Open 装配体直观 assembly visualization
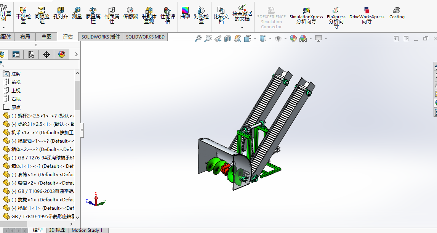Image resolution: width=437 pixels, height=233 pixels. (149, 15)
